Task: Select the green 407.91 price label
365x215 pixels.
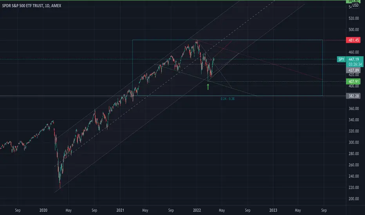Action: (353, 82)
